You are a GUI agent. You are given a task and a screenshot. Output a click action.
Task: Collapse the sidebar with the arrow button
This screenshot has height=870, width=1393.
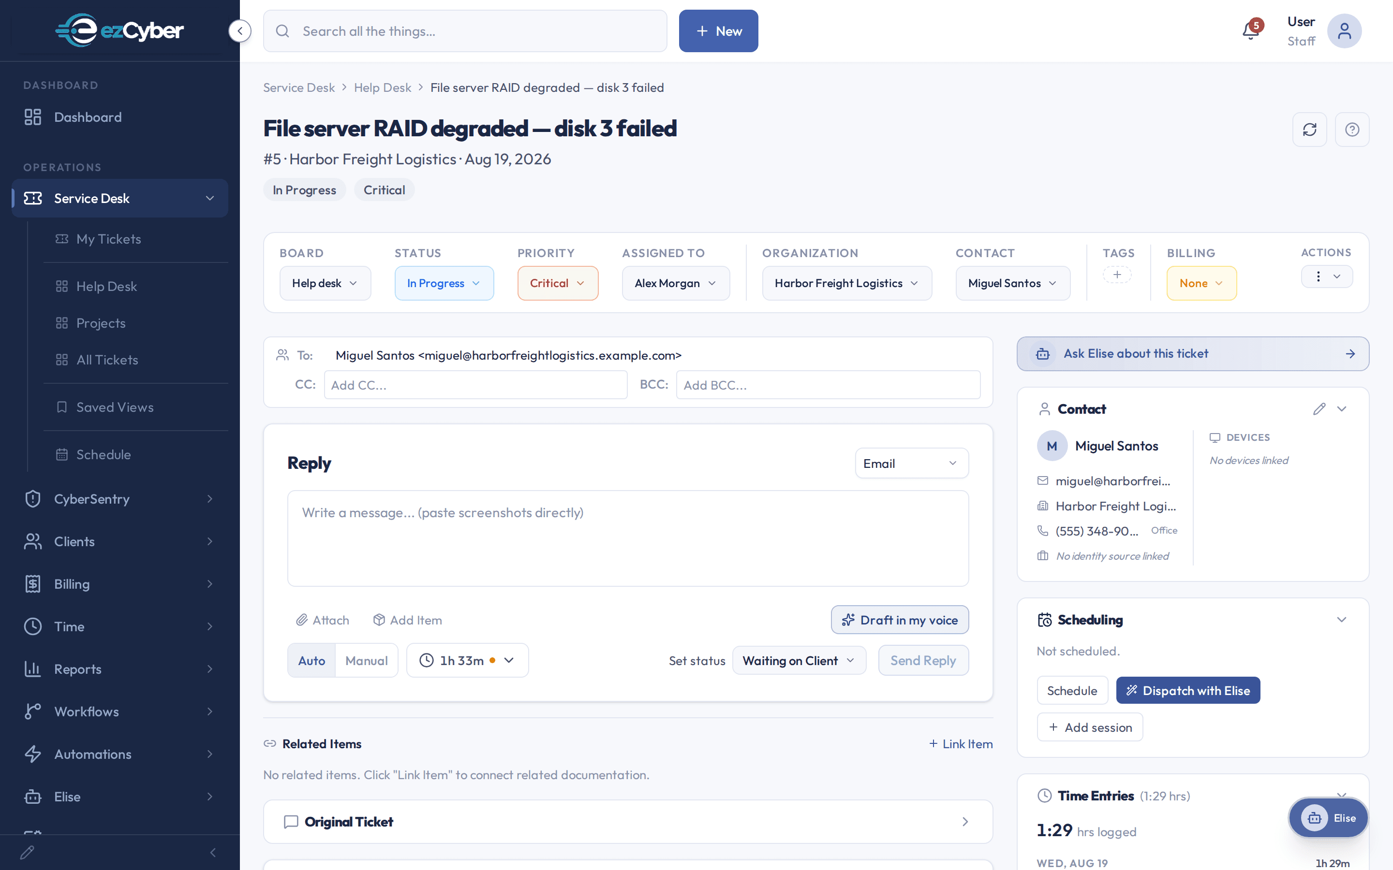coord(239,31)
